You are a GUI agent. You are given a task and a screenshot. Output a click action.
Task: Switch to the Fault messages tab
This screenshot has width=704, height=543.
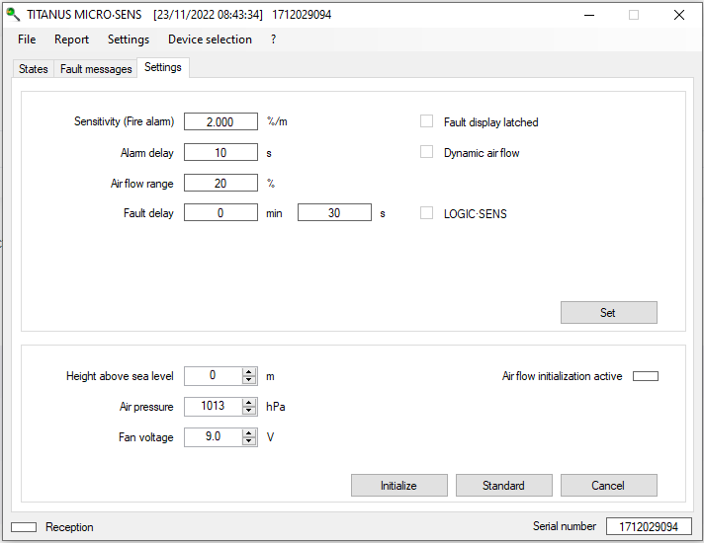[96, 69]
